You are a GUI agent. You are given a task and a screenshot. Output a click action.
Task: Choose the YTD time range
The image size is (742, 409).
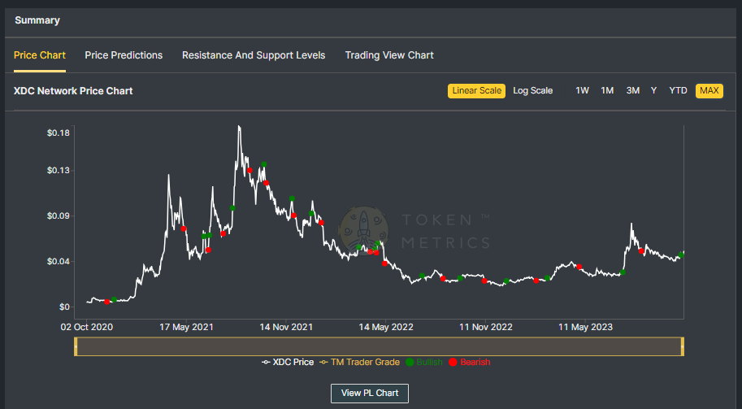pos(678,90)
